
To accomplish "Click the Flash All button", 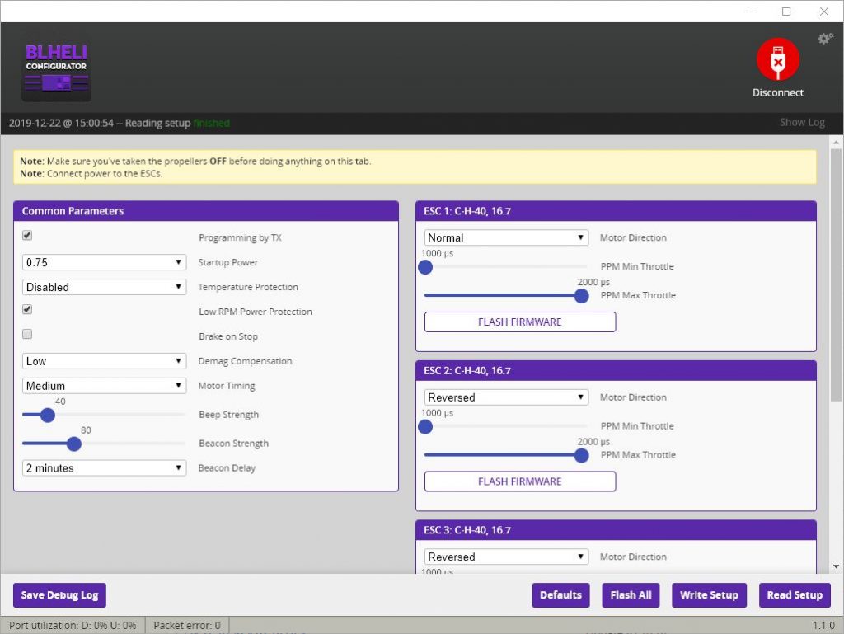I will pyautogui.click(x=631, y=594).
